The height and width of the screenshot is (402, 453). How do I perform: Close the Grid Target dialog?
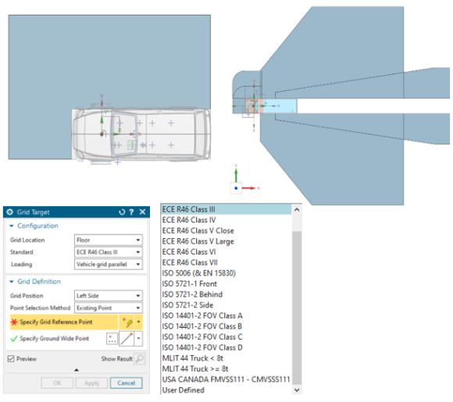click(x=142, y=212)
